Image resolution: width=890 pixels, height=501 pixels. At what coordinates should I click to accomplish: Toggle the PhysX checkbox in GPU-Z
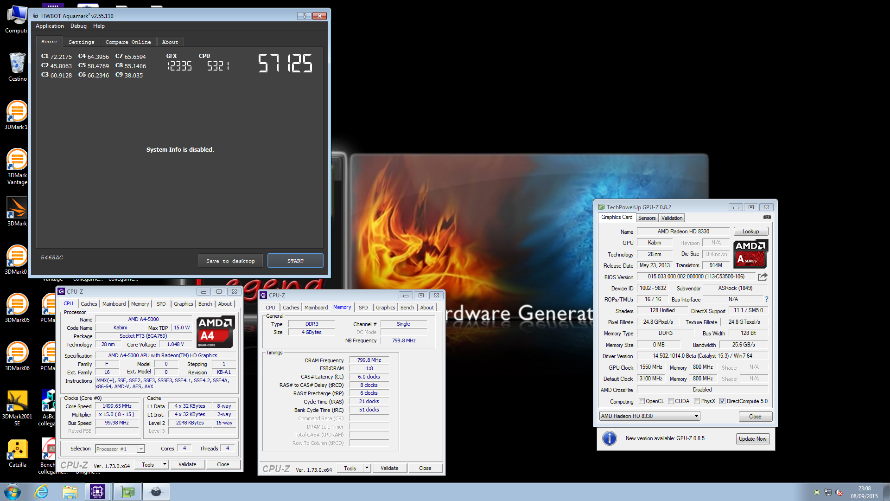[697, 401]
